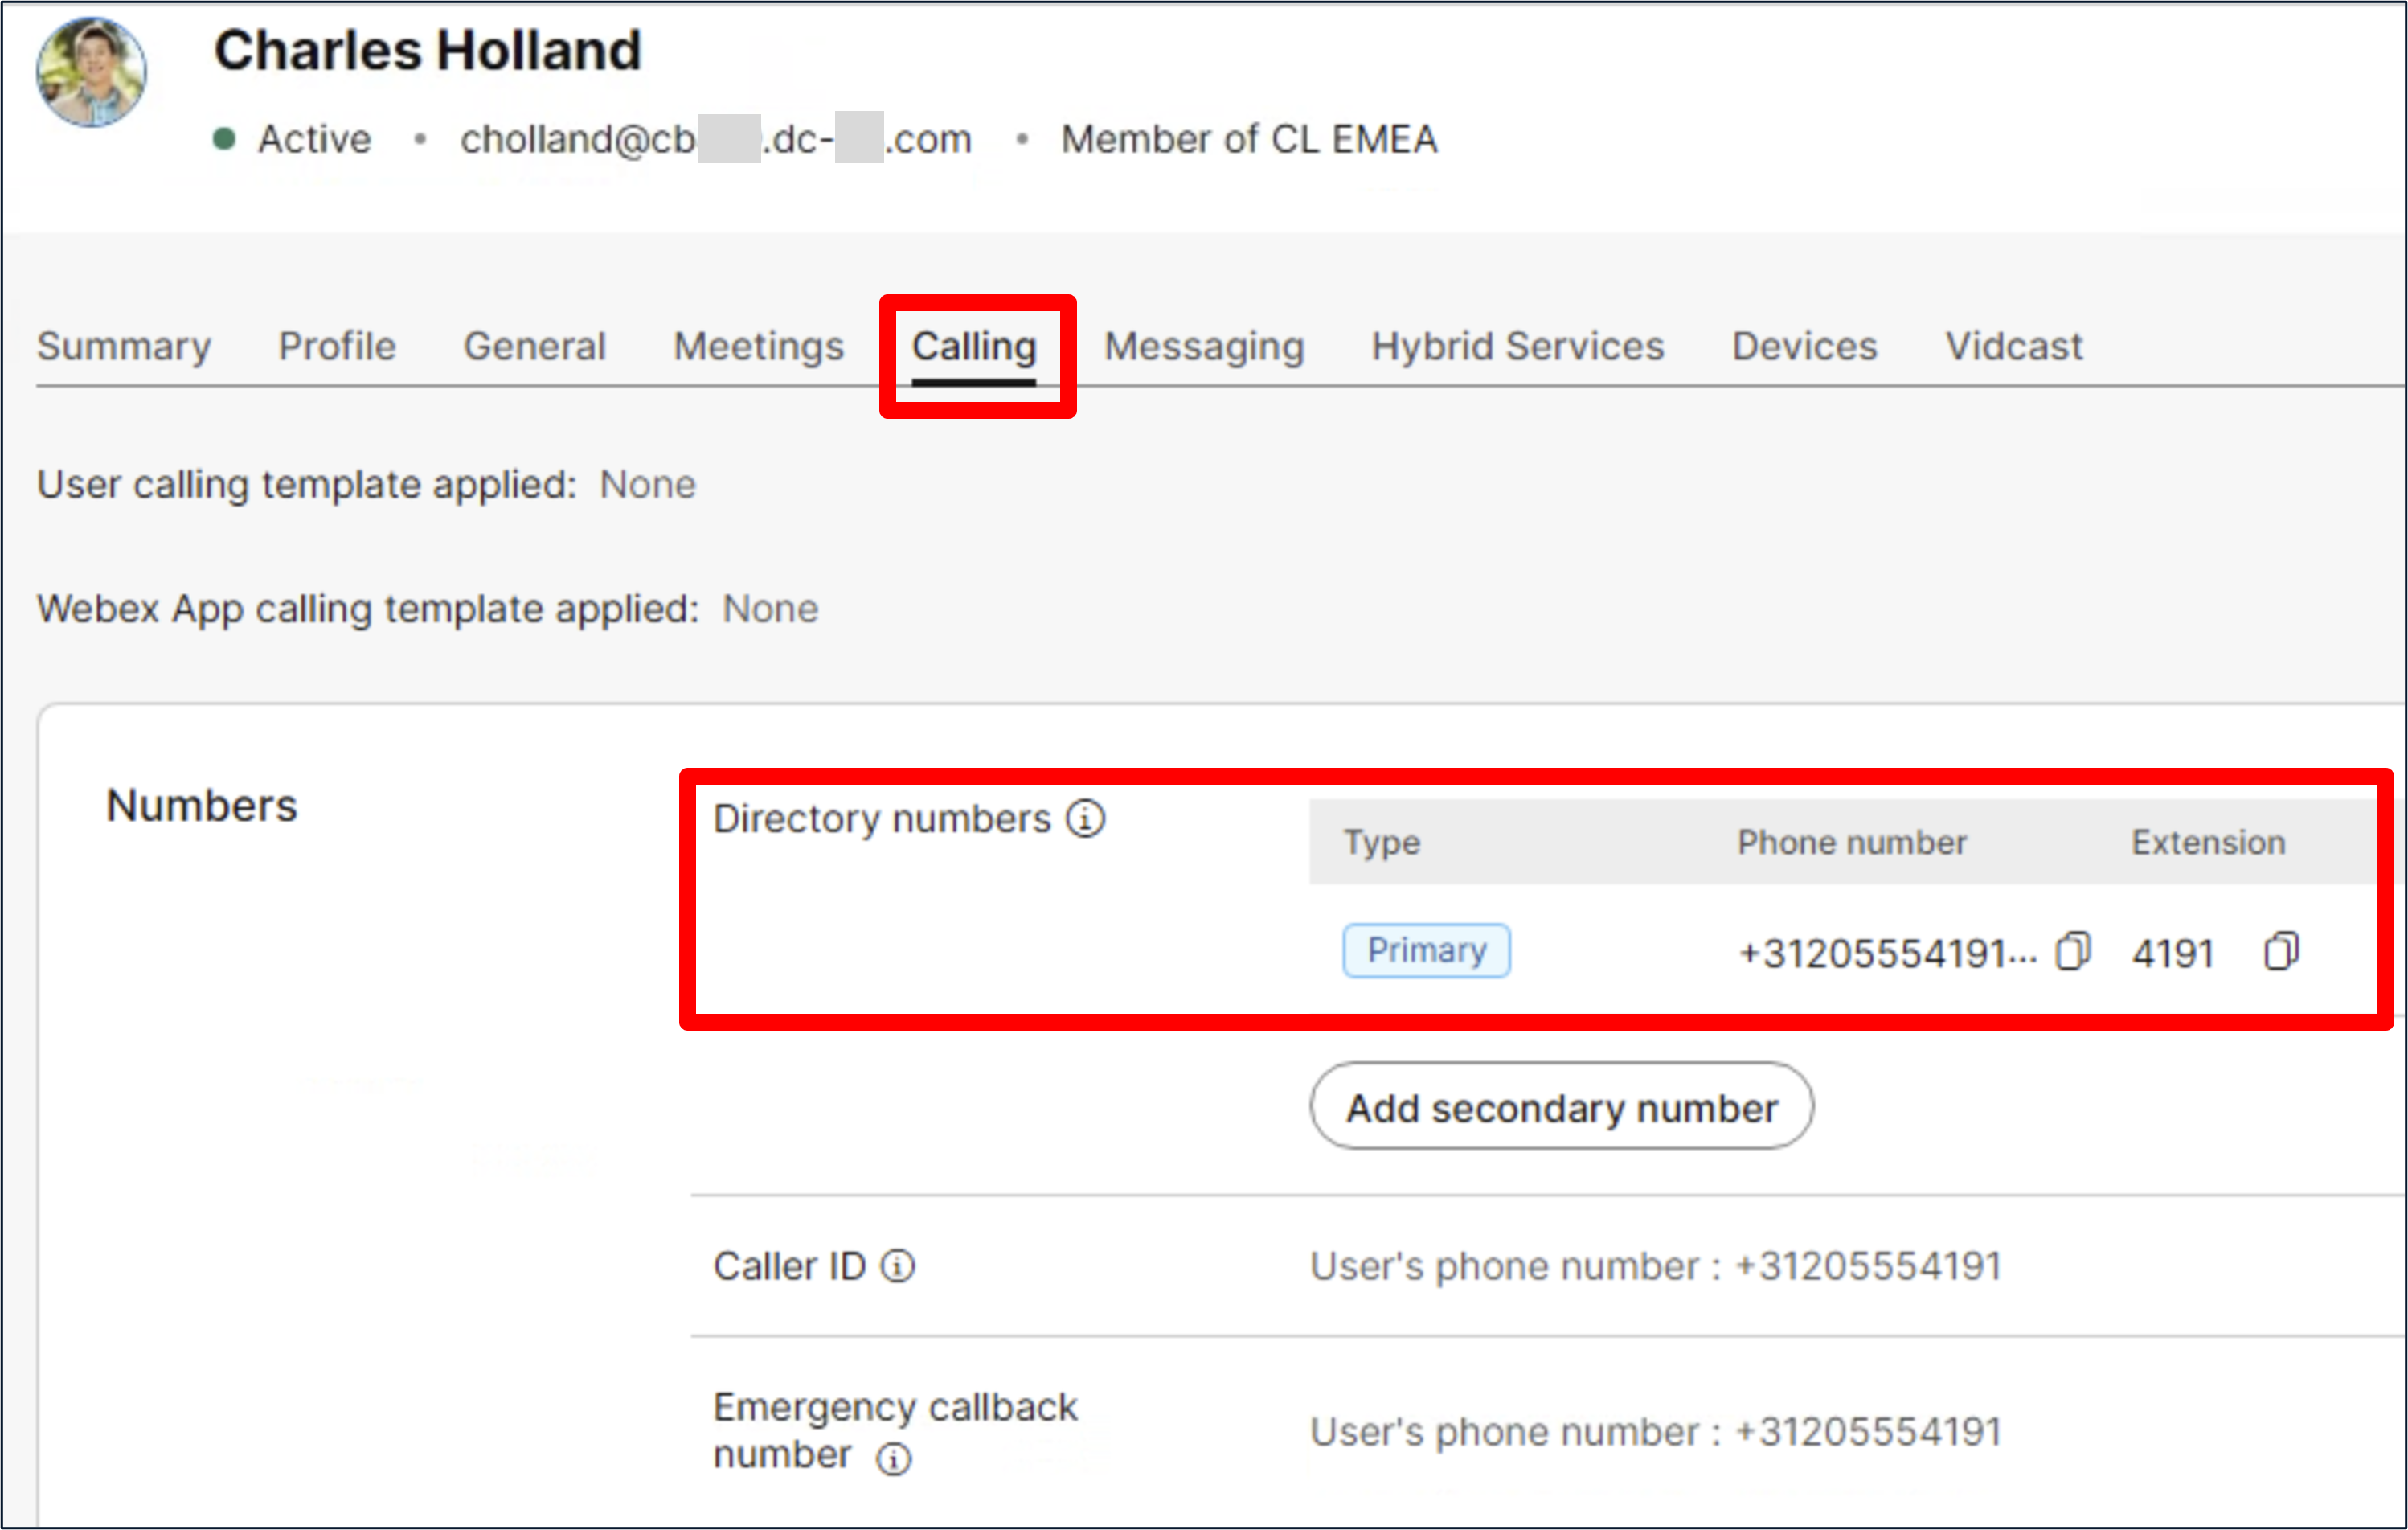Open the Hybrid Services tab
This screenshot has height=1530, width=2408.
[1517, 347]
